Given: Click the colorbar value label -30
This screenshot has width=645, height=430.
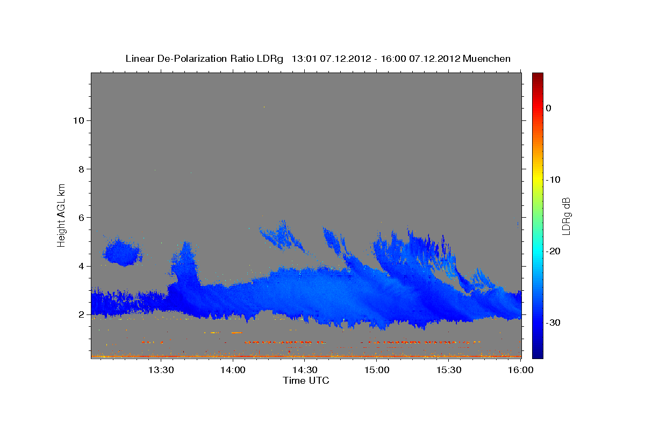Looking at the screenshot, I should [x=553, y=322].
